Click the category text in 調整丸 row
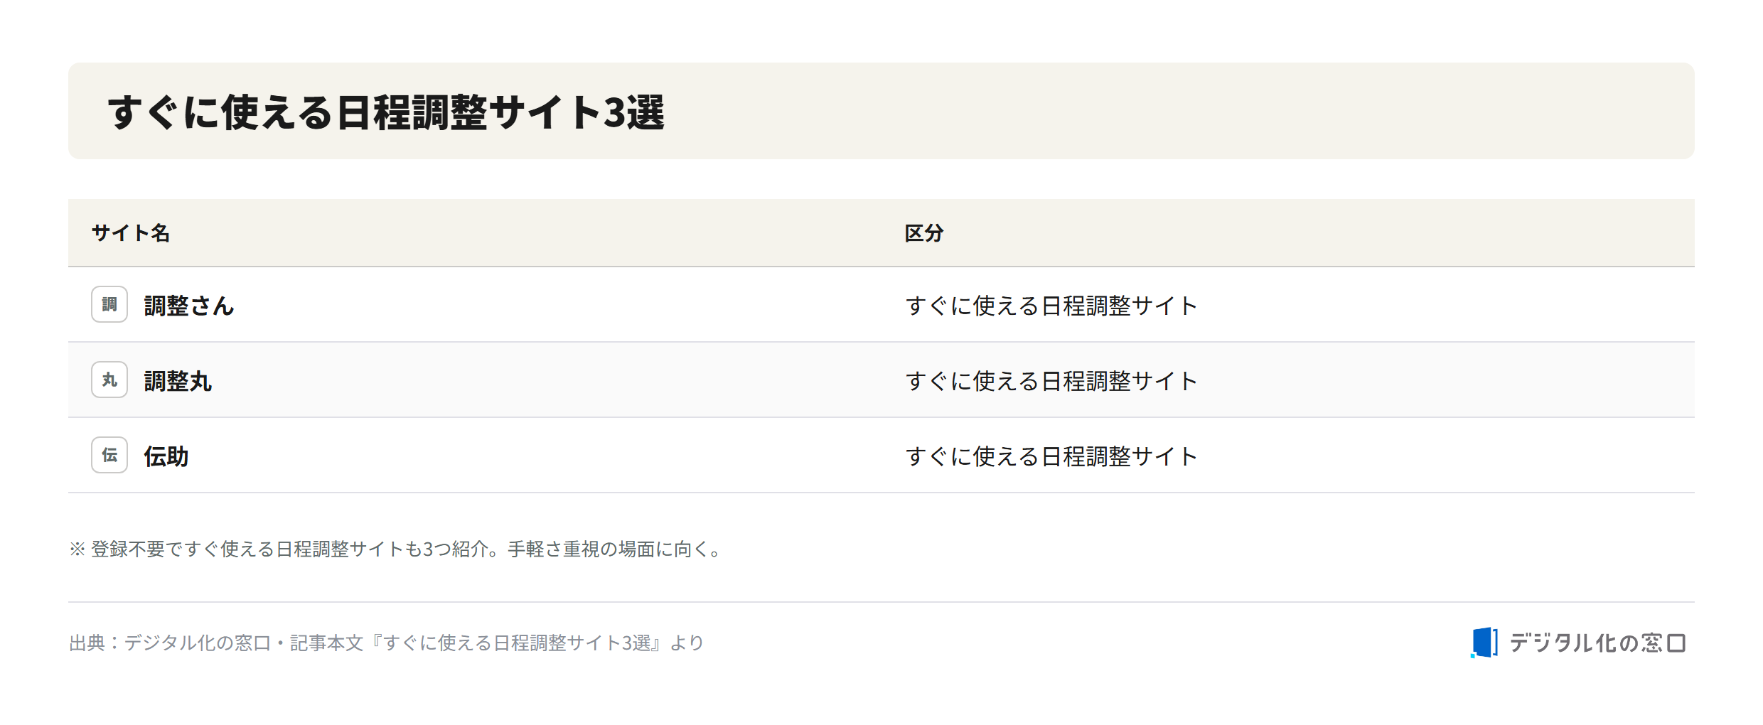The width and height of the screenshot is (1763, 725). click(x=1052, y=381)
